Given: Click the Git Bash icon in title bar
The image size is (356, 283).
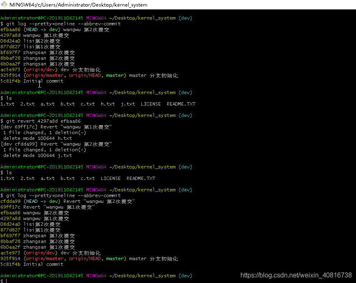Looking at the screenshot, I should click(x=4, y=4).
